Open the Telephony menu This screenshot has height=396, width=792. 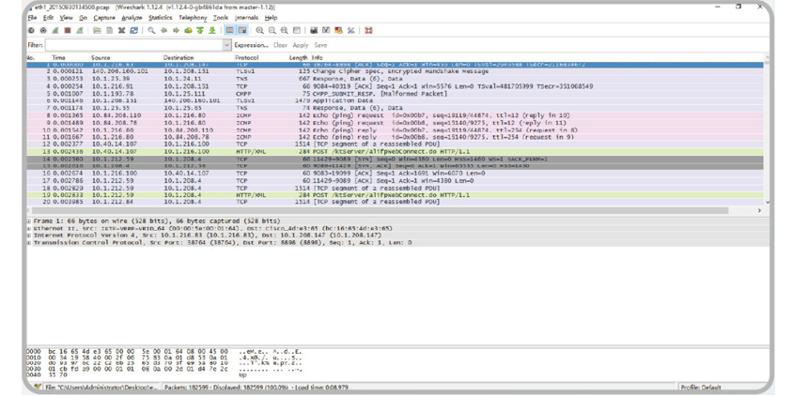pyautogui.click(x=193, y=17)
